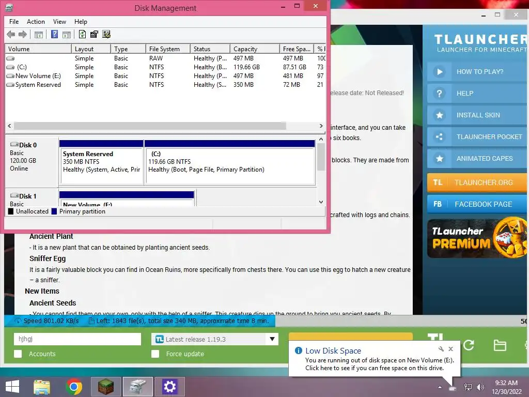The width and height of the screenshot is (529, 397).
Task: Click the volume list scroll-right arrow
Action: point(321,126)
